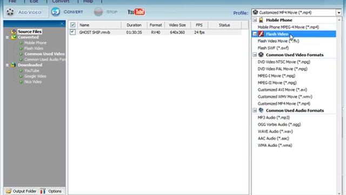Viewport: 346px width, 195px height.
Task: Click the Video Size column header
Action: pos(177,25)
